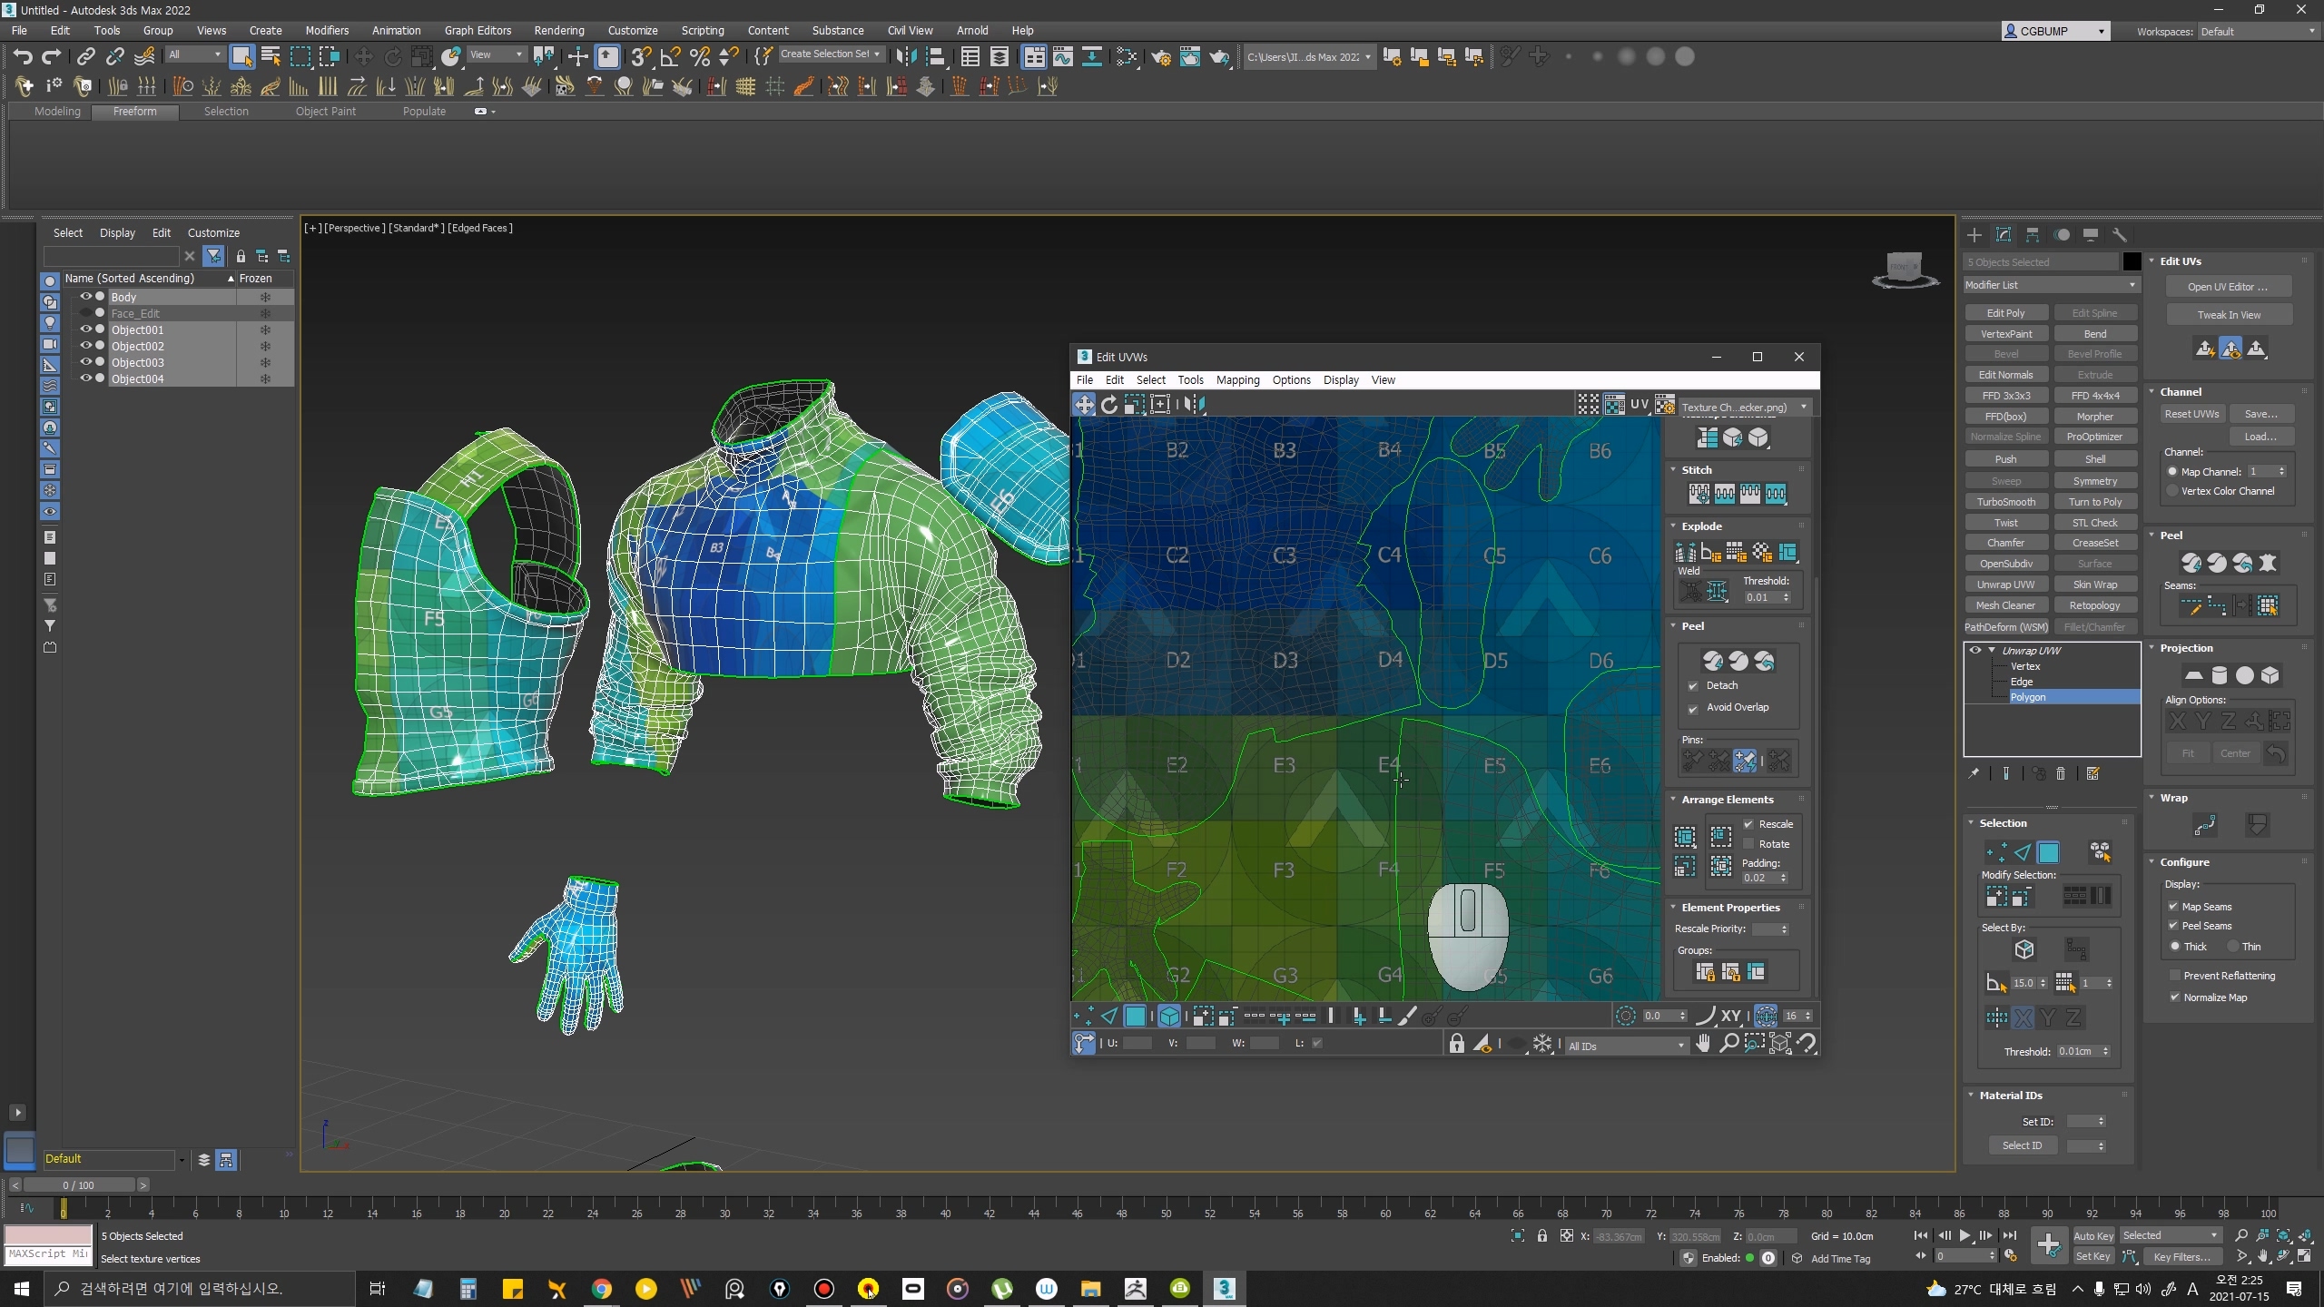This screenshot has height=1307, width=2324.
Task: Toggle the Rescale checkbox in Arrange Elements
Action: pos(1748,824)
